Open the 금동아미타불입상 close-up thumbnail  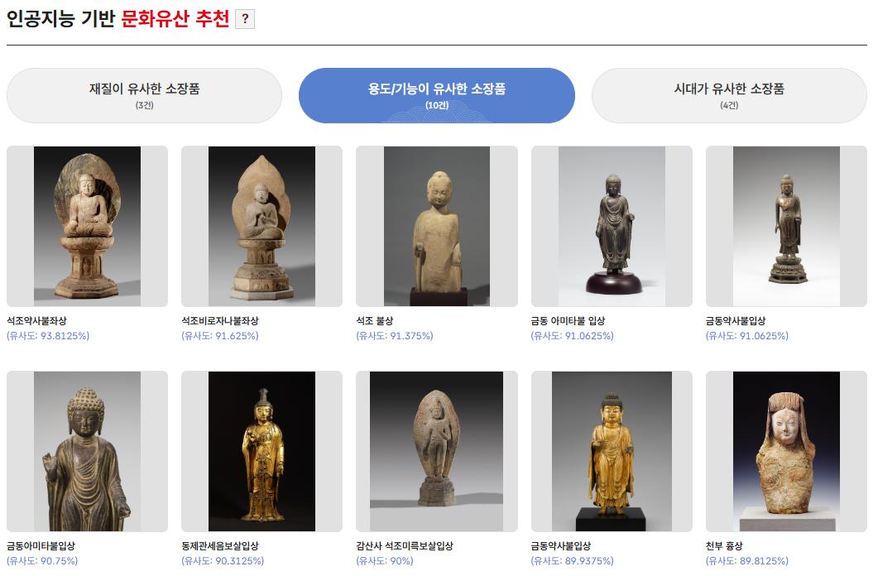tap(88, 451)
